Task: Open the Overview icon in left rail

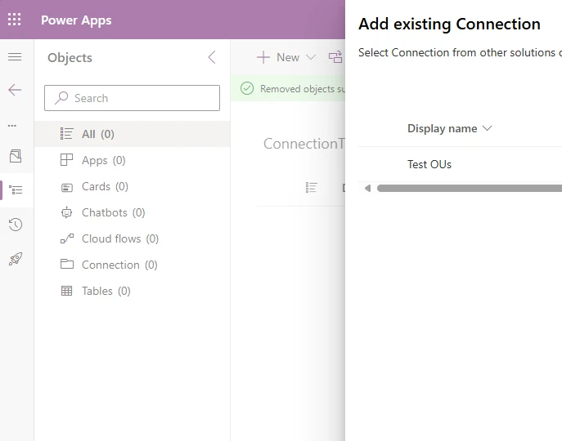Action: (15, 156)
